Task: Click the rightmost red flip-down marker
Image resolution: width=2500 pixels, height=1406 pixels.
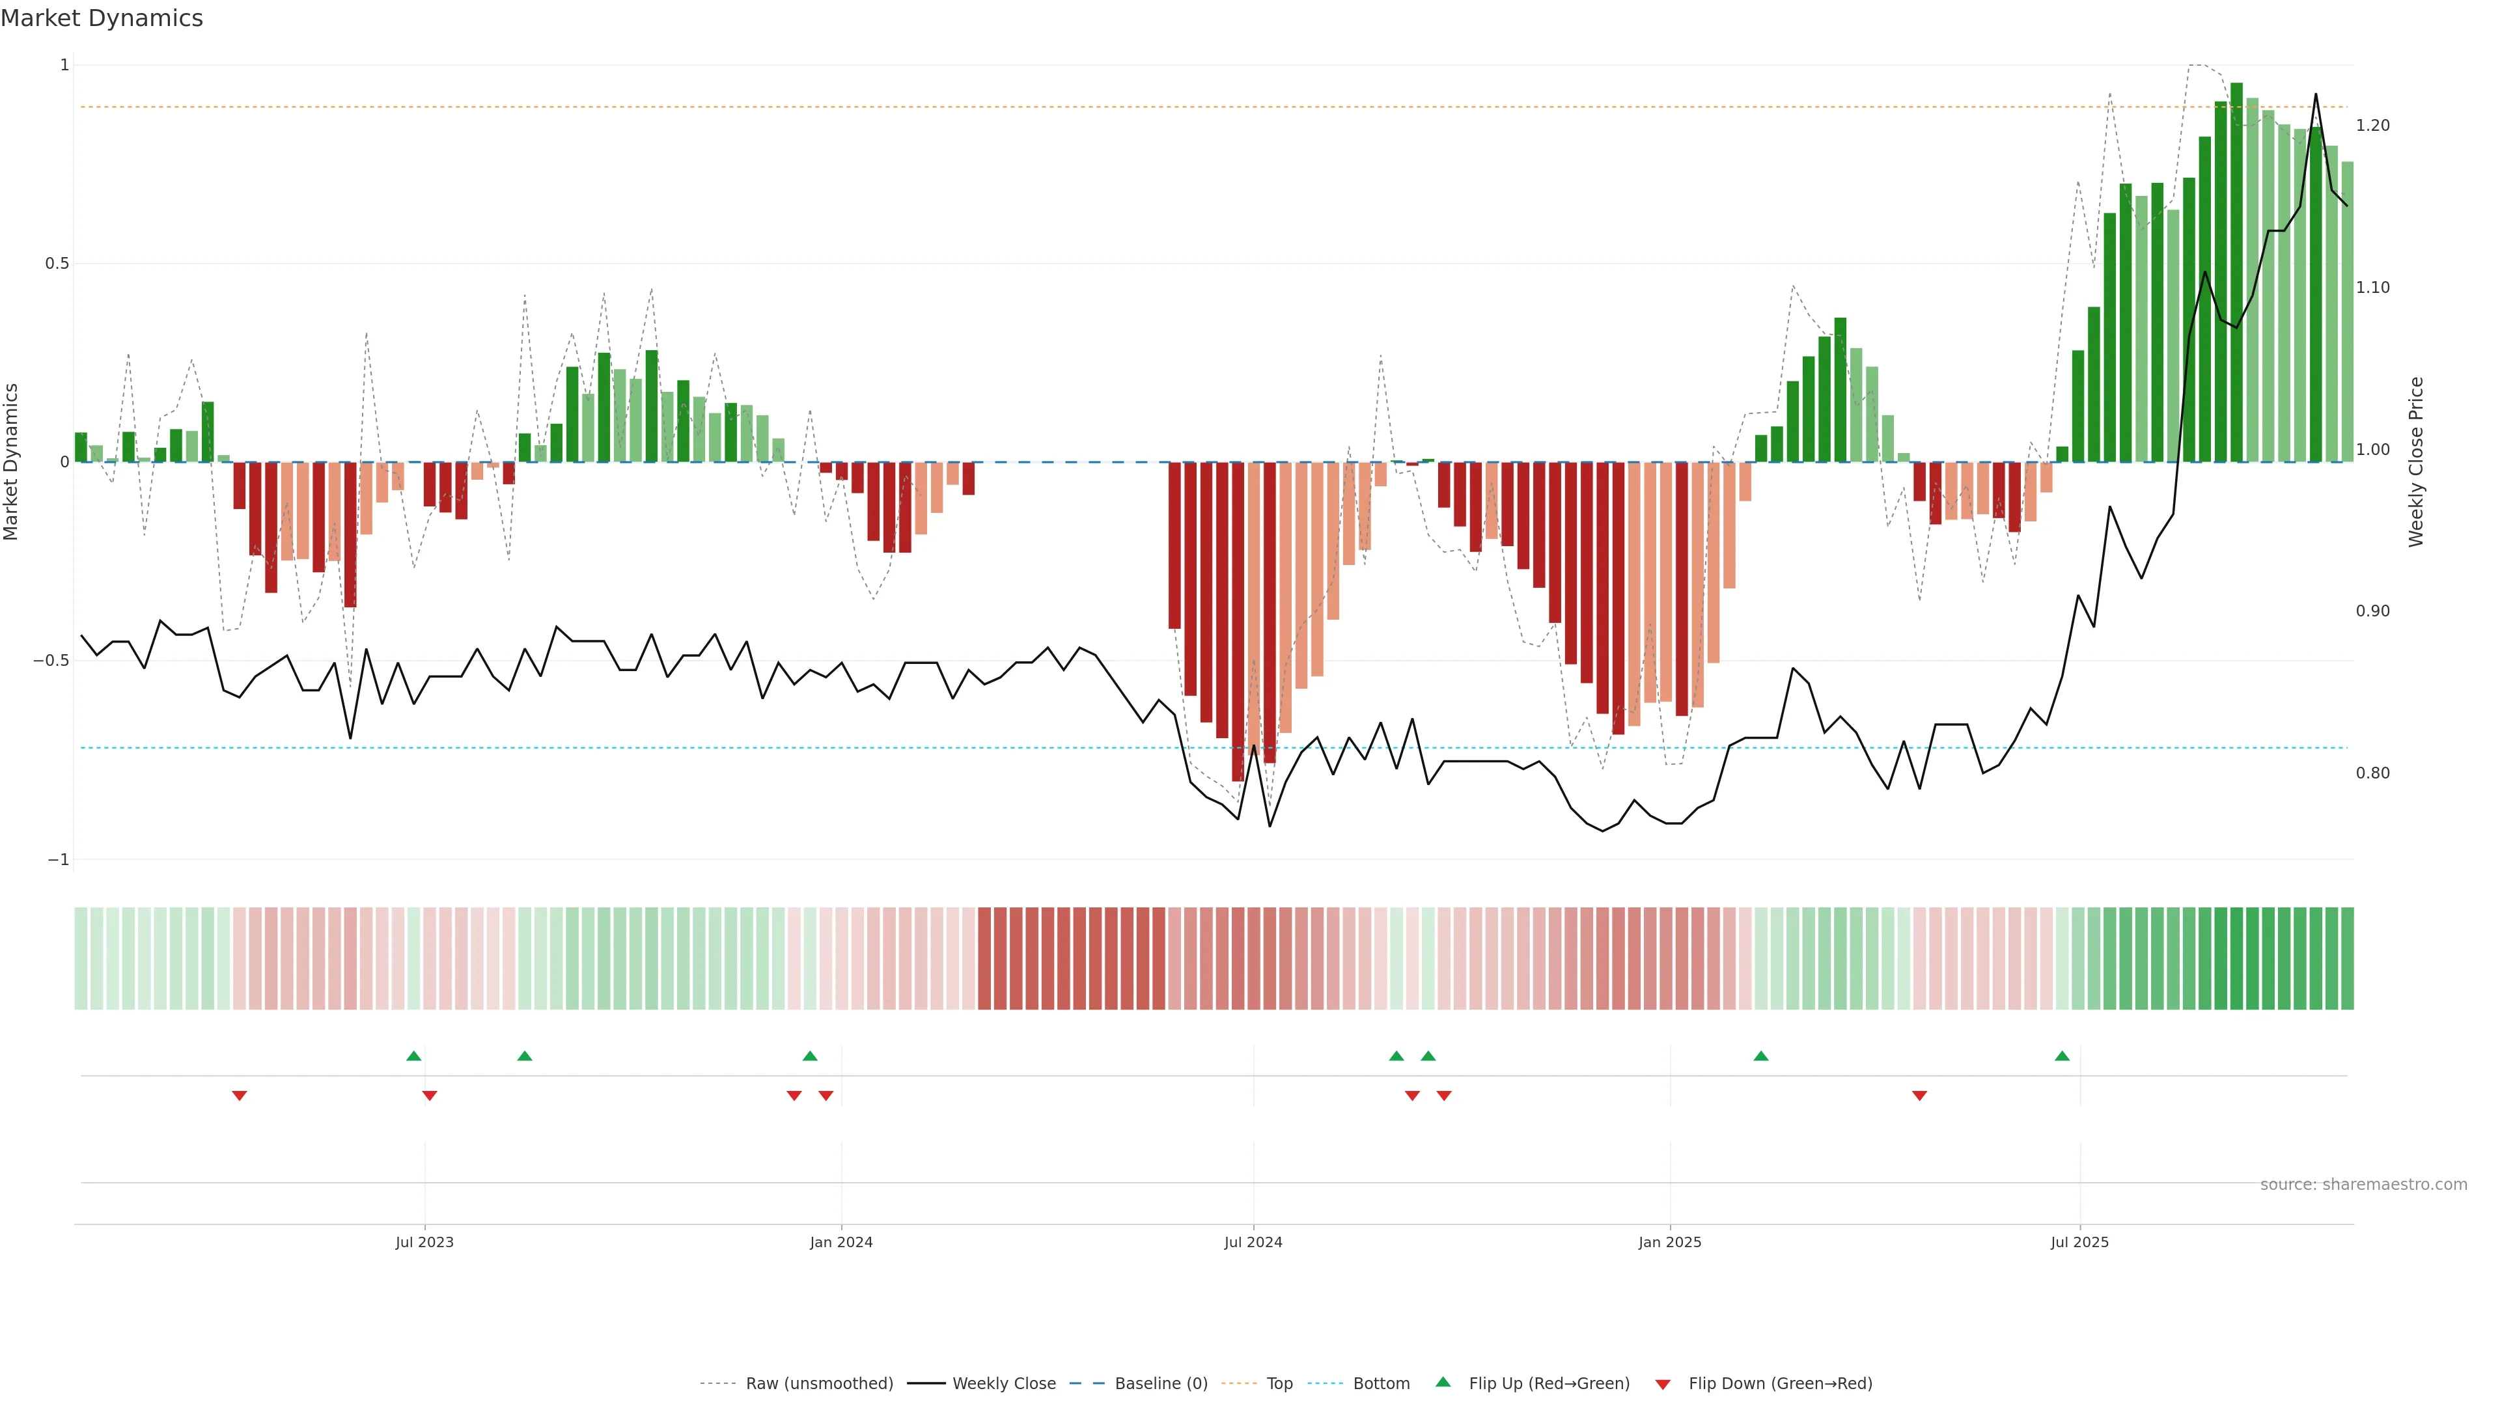Action: pyautogui.click(x=1919, y=1096)
